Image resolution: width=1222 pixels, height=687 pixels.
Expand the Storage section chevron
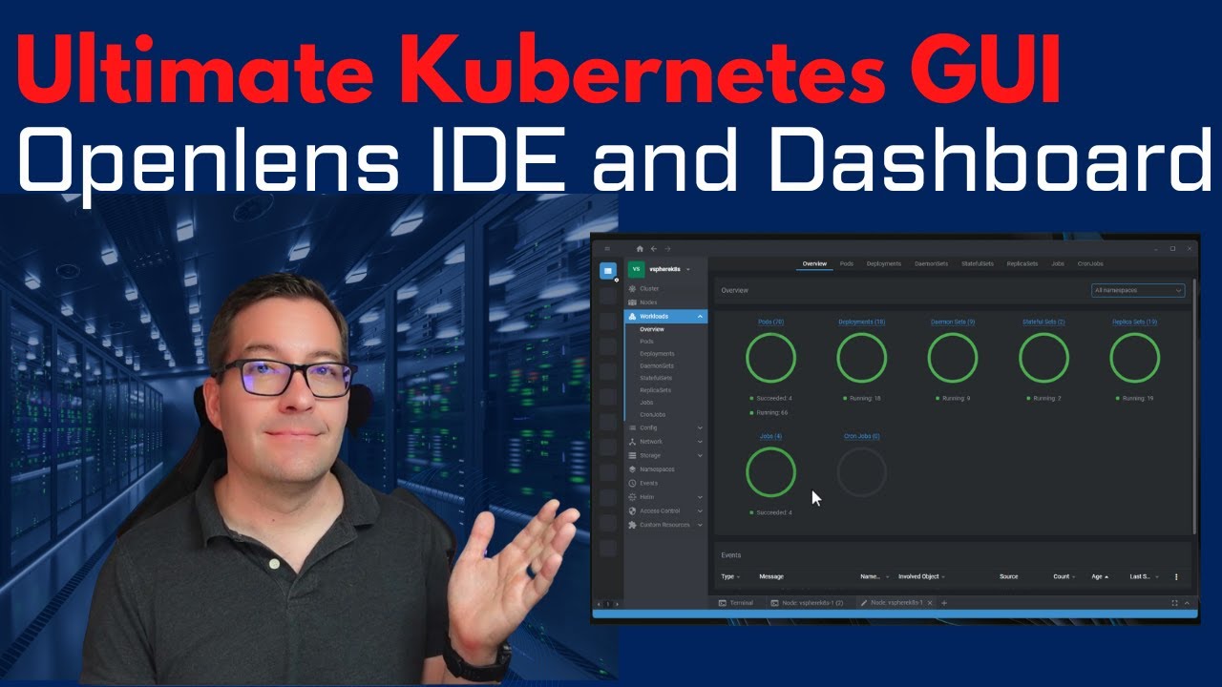[x=700, y=455]
